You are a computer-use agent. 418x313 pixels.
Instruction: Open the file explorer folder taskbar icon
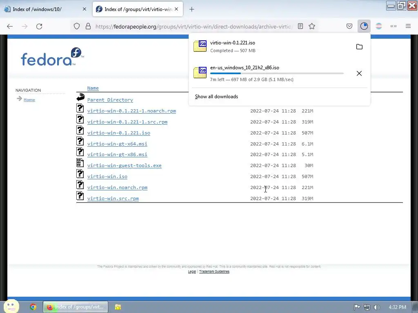pyautogui.click(x=118, y=307)
